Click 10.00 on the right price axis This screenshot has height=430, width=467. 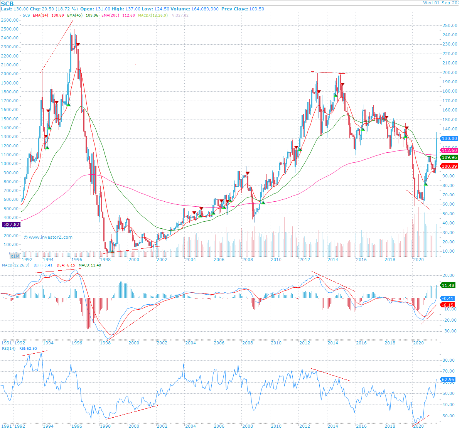pyautogui.click(x=449, y=251)
